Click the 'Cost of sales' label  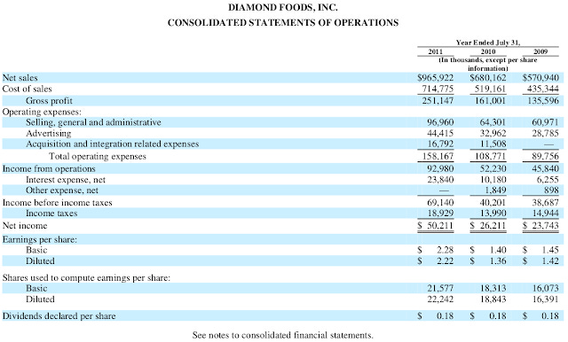tap(28, 89)
